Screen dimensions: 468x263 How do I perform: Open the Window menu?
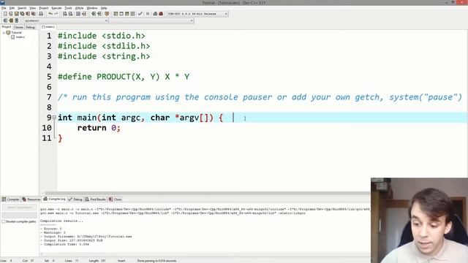click(92, 8)
